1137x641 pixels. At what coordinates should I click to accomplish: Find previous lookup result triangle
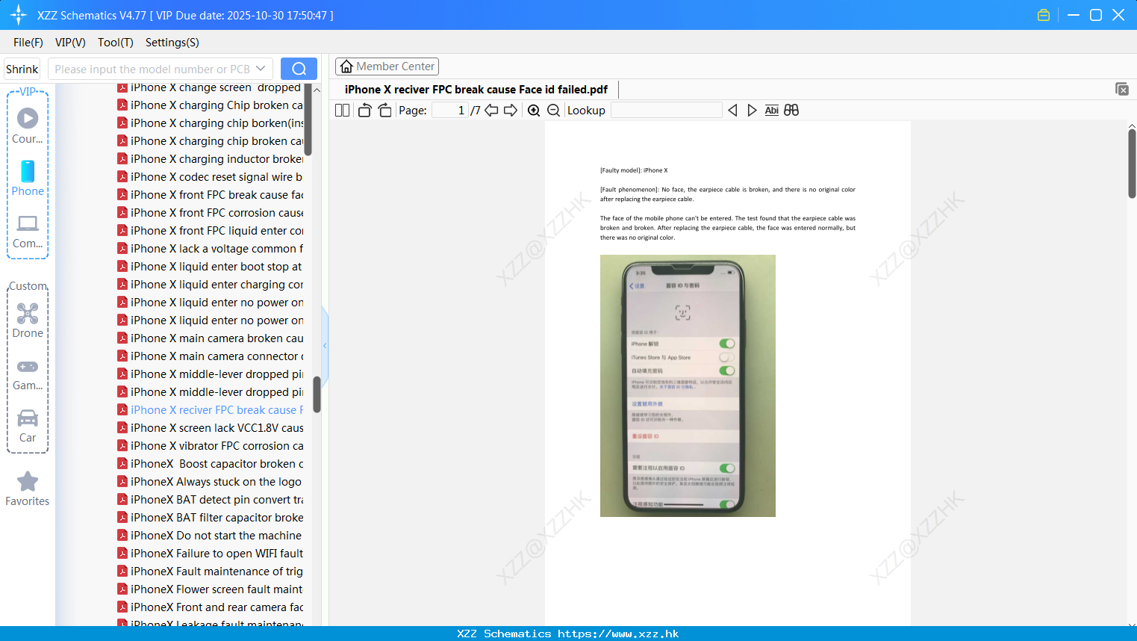[x=732, y=110]
